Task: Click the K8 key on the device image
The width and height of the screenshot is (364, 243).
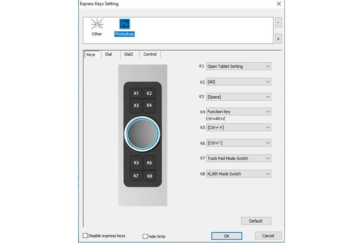Action: tap(149, 176)
